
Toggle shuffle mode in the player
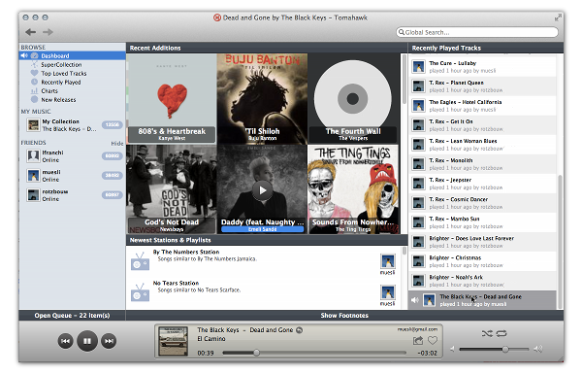point(487,333)
